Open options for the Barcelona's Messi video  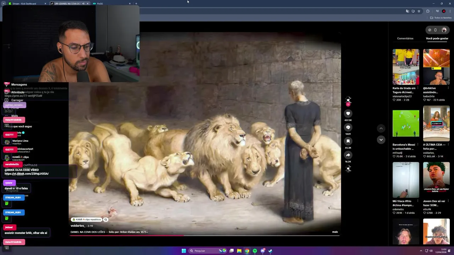(x=417, y=144)
